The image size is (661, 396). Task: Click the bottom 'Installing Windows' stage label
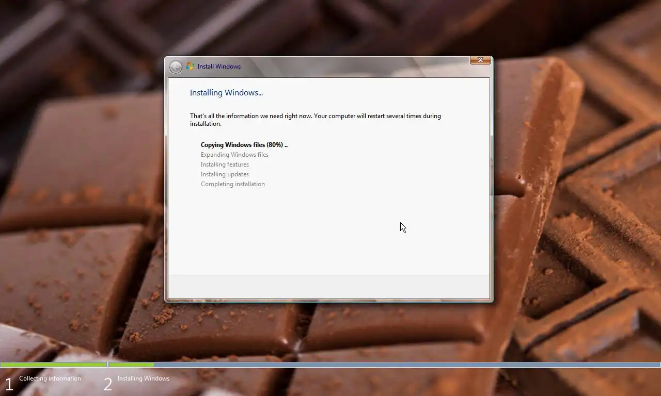pyautogui.click(x=143, y=378)
